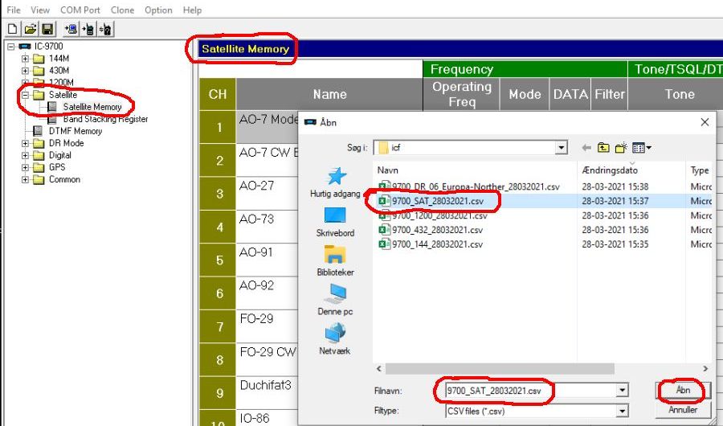Close the Åbn dialog
This screenshot has width=723, height=426.
click(705, 122)
